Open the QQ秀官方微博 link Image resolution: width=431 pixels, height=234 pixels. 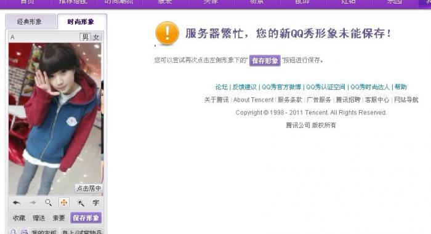click(281, 87)
